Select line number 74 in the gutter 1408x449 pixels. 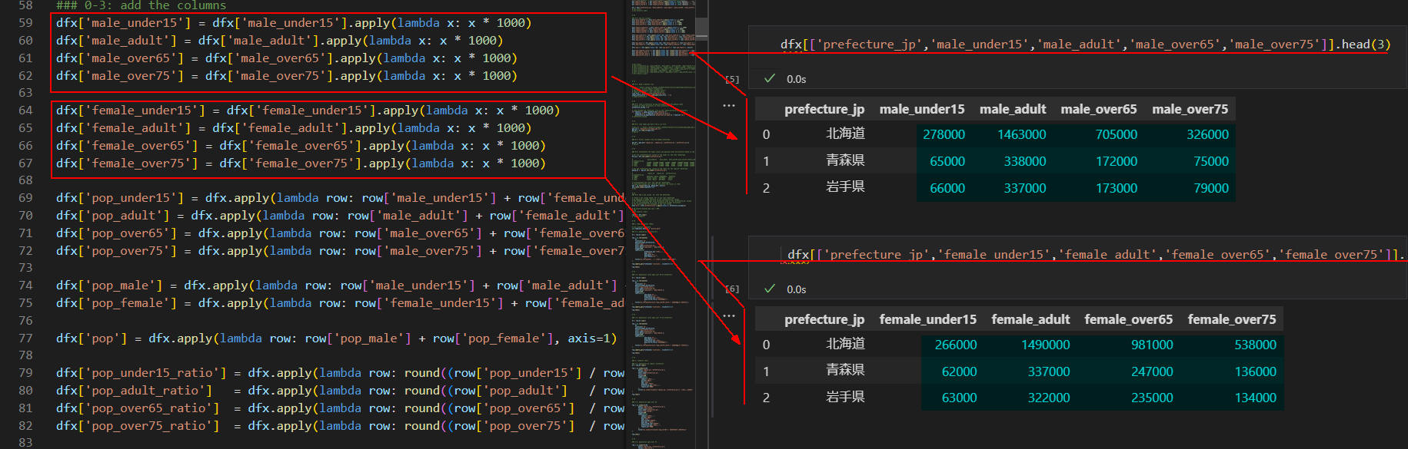pyautogui.click(x=25, y=286)
